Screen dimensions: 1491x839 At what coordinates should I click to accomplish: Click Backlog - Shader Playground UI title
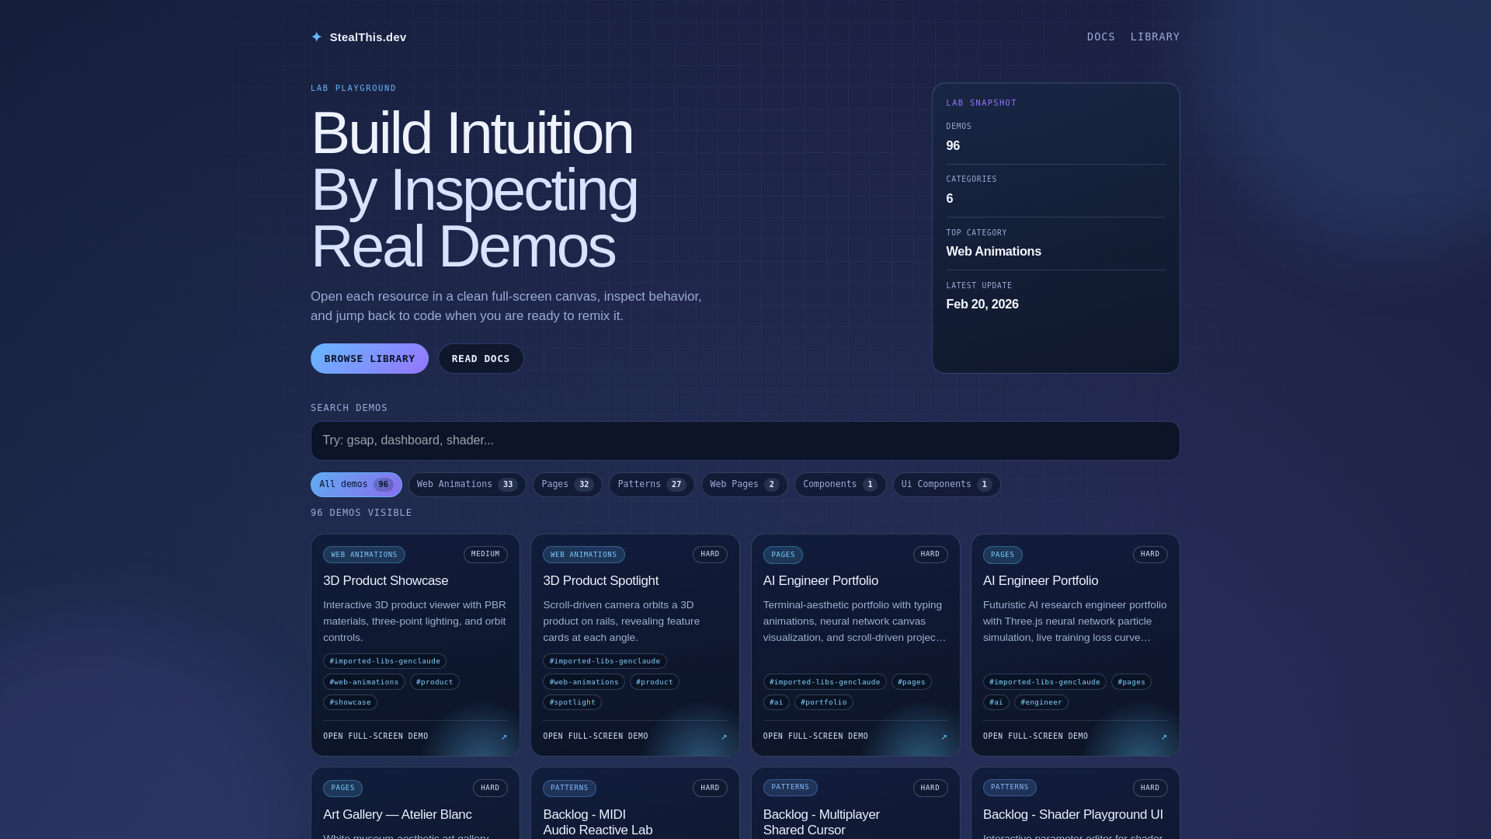pos(1073,815)
